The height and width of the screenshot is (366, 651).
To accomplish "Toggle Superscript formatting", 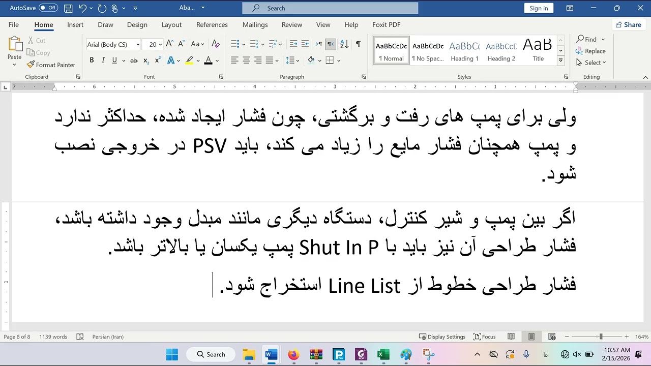I will click(x=158, y=60).
